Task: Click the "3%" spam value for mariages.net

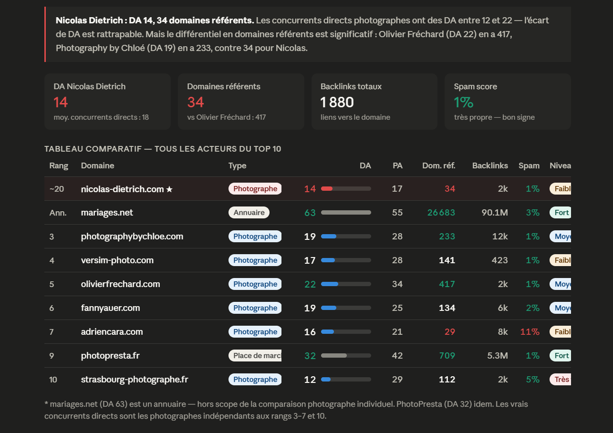Action: point(533,213)
